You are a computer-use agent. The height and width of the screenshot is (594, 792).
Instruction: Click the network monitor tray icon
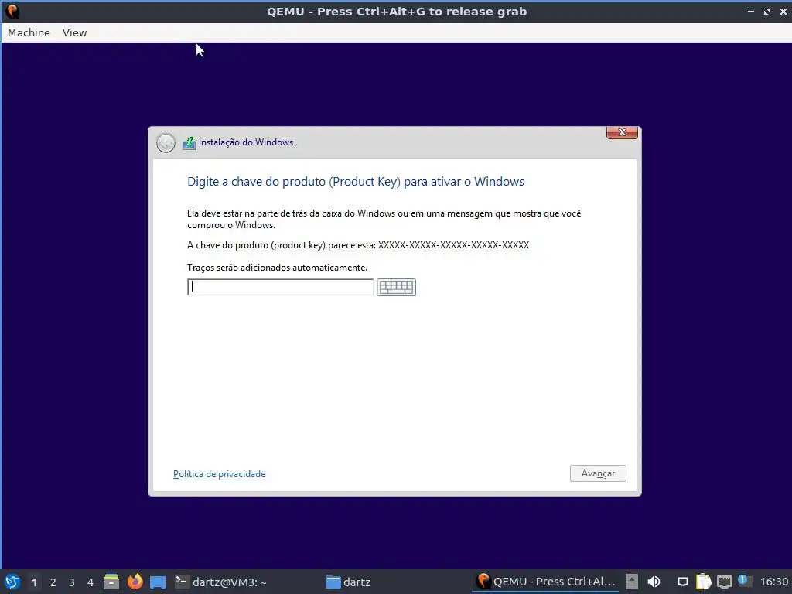tap(724, 582)
